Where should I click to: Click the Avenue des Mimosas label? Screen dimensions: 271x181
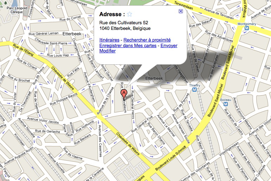click(246, 159)
